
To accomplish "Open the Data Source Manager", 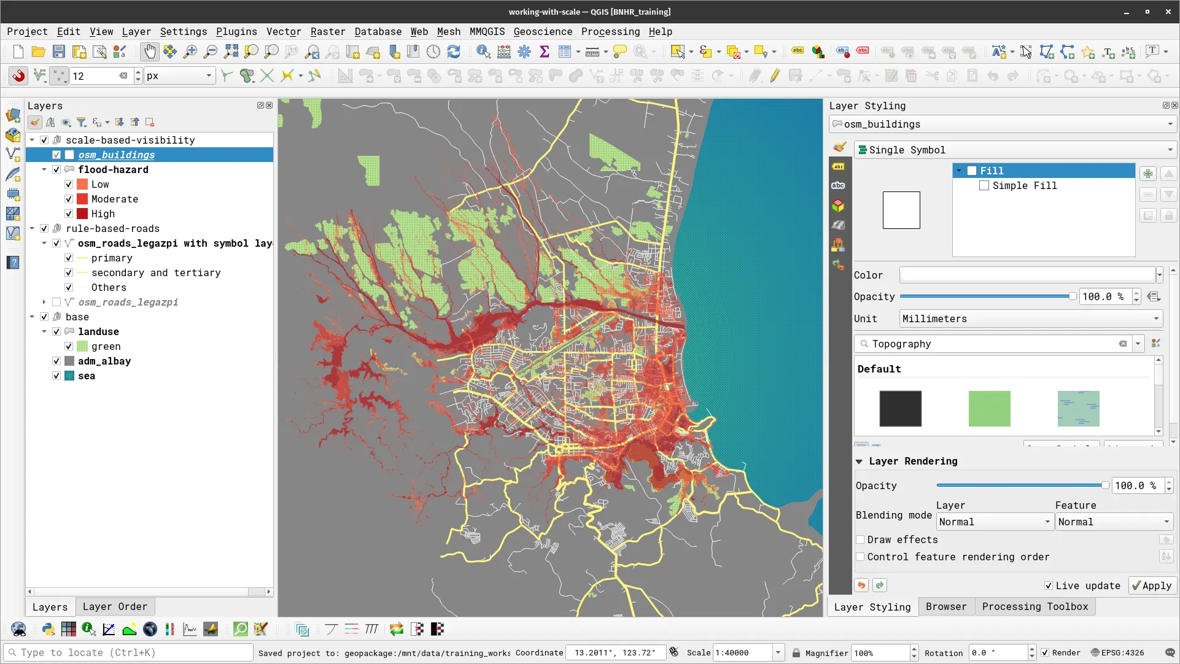I will 13,115.
